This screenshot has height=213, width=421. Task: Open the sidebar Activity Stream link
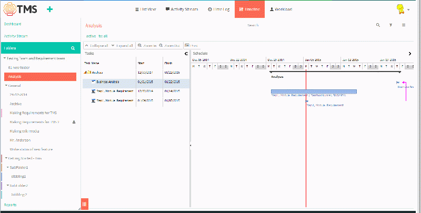[x=16, y=36]
